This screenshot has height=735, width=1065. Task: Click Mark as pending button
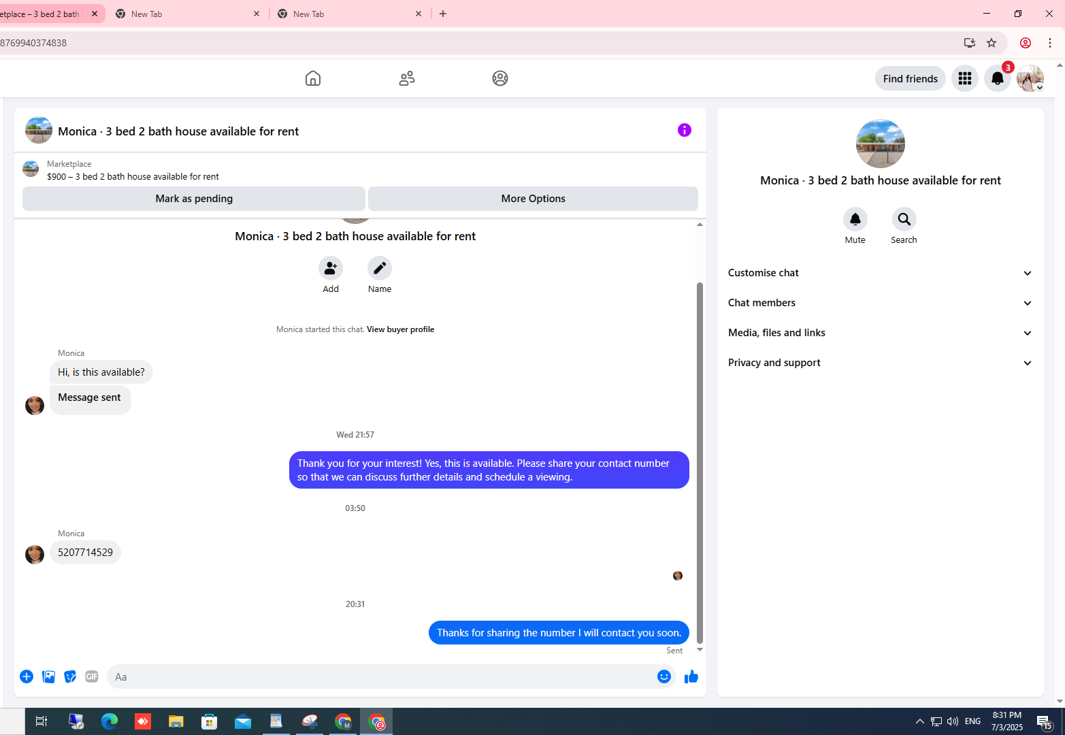point(194,199)
